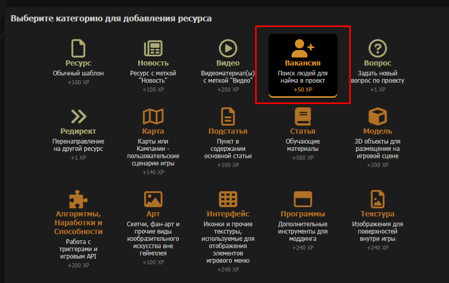
Task: Click the 'Скетчи, фан-арт' description
Action: (153, 239)
